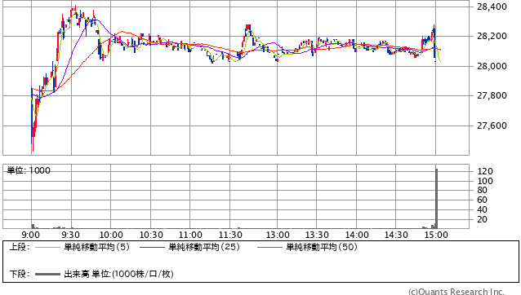Click the volume axis value 40
This screenshot has width=521, height=295.
click(x=482, y=209)
